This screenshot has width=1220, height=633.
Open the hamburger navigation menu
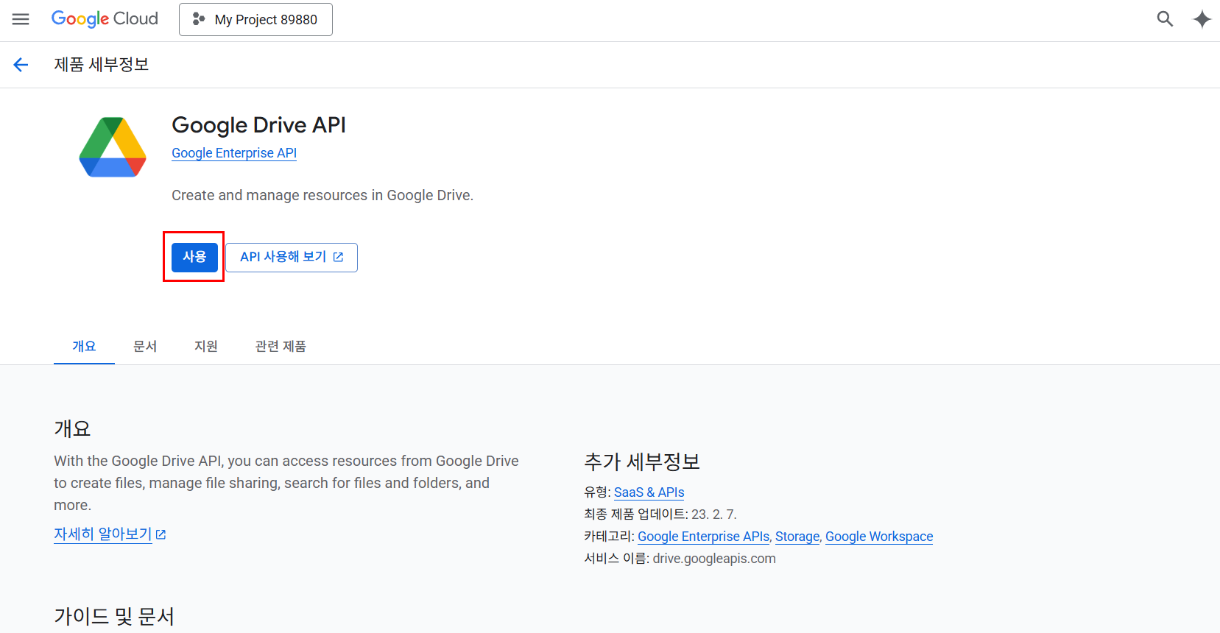[21, 19]
